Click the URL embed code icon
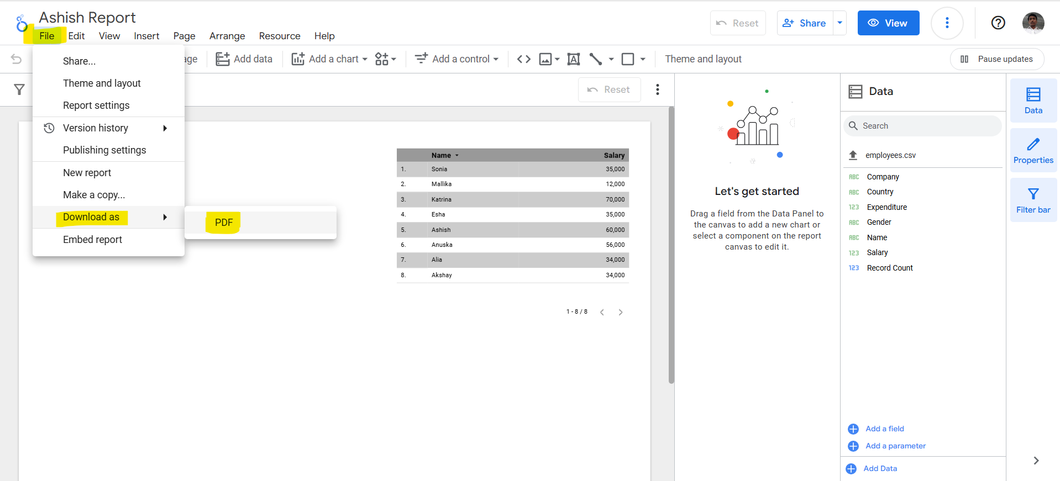 (x=523, y=59)
